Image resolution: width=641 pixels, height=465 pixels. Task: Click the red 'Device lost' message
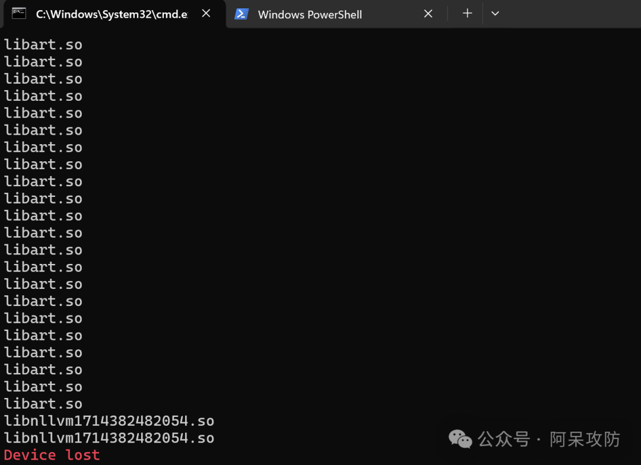pyautogui.click(x=52, y=455)
